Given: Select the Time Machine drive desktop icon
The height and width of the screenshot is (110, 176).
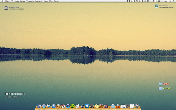Looking at the screenshot, I should tap(156, 6).
